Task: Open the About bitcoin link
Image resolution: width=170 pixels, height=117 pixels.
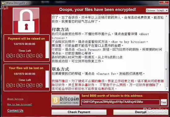Action: click(x=15, y=99)
